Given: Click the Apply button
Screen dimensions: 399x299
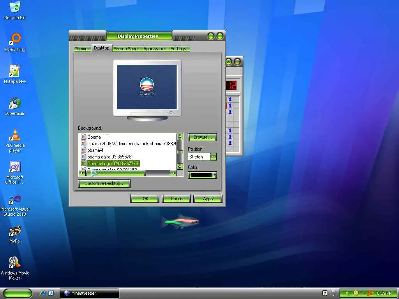Looking at the screenshot, I should [x=208, y=199].
